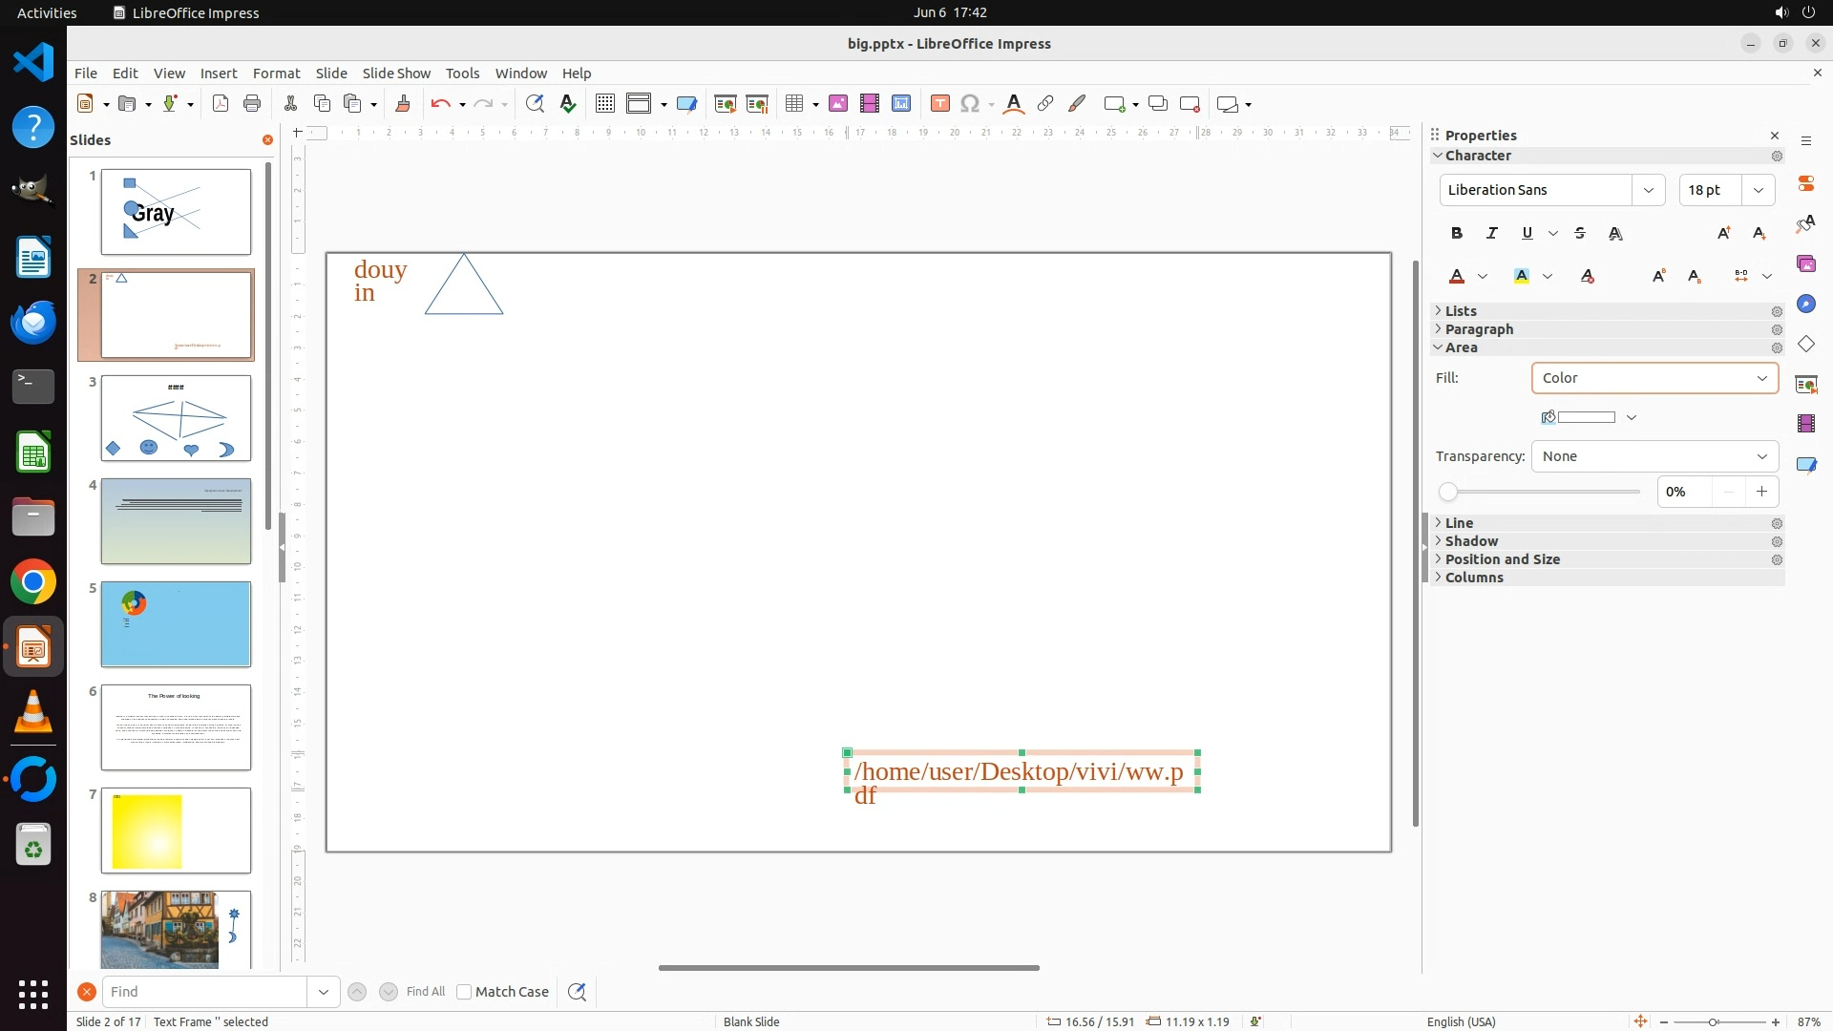Enable the Match Case checkbox

coord(464,992)
